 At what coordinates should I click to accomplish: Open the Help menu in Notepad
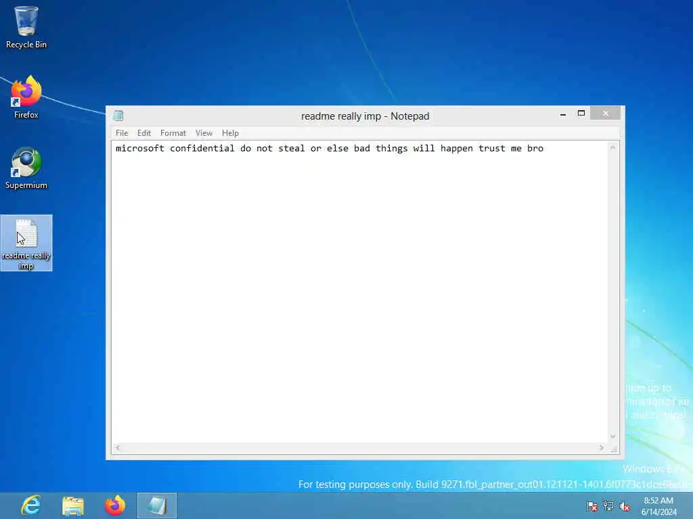pos(230,133)
